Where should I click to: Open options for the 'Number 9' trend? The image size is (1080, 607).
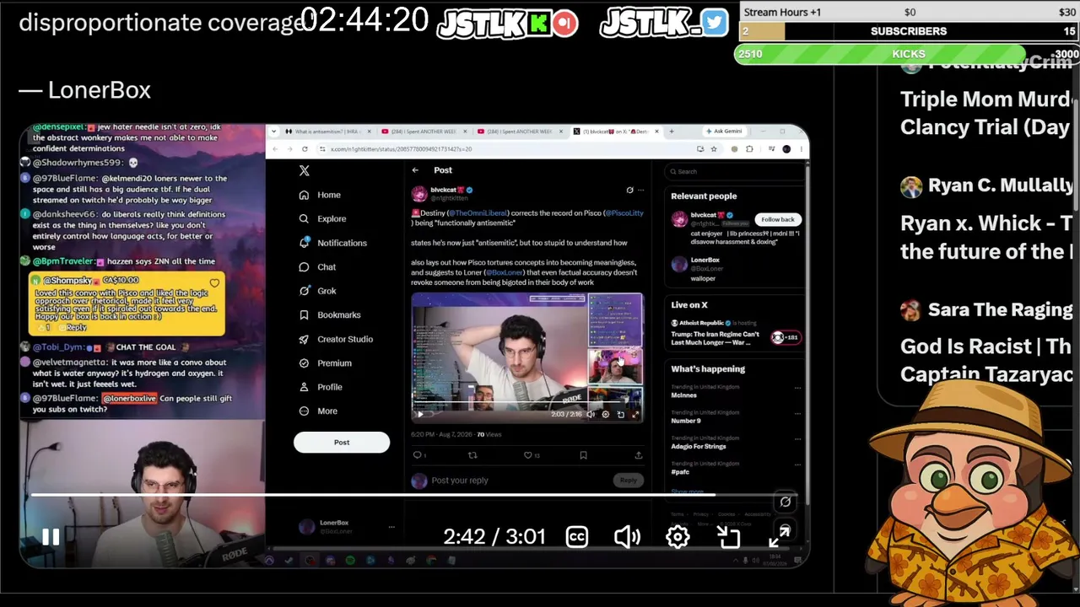[x=797, y=414]
